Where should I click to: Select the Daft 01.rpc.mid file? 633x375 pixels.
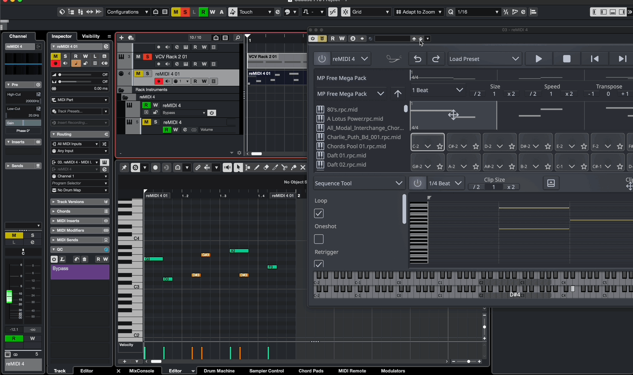coord(347,155)
